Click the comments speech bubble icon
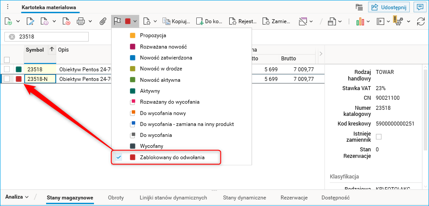The image size is (429, 206). (x=420, y=7)
